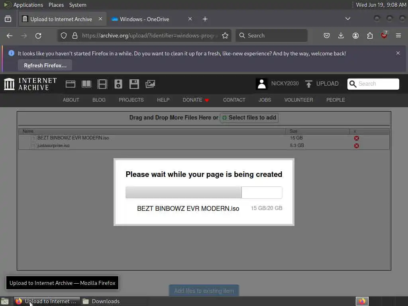408x306 pixels.
Task: Switch to Upload to Internet Archive tab
Action: pyautogui.click(x=63, y=19)
